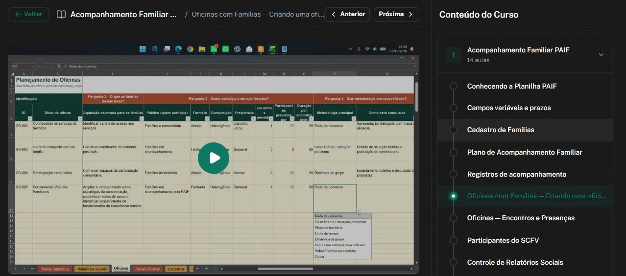Click the Conteúdo do Curso heading
Image resolution: width=626 pixels, height=276 pixels.
point(479,15)
